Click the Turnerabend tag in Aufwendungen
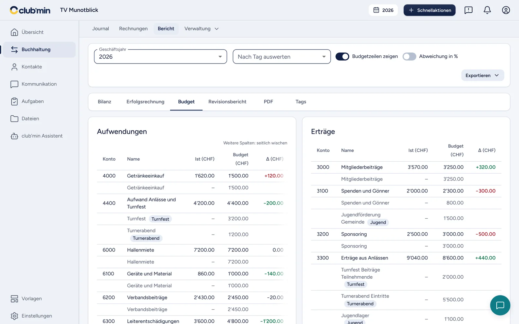The image size is (519, 324). click(x=146, y=238)
